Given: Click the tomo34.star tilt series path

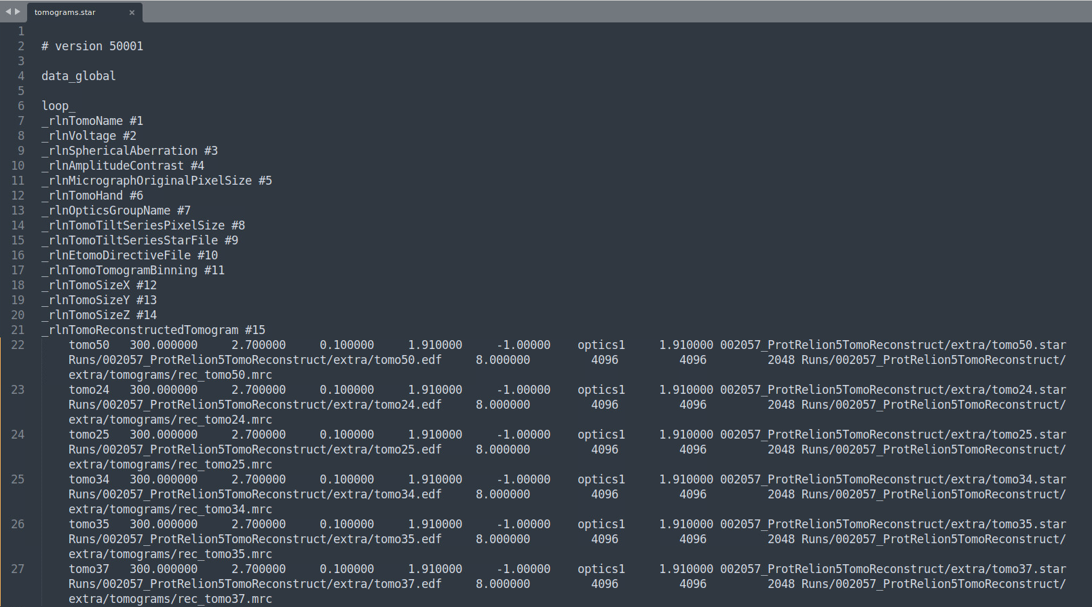Looking at the screenshot, I should 893,479.
